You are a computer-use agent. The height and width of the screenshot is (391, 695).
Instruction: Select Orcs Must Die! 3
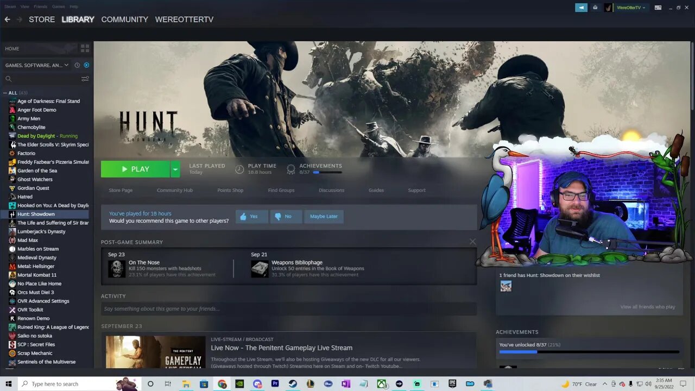[x=35, y=292]
